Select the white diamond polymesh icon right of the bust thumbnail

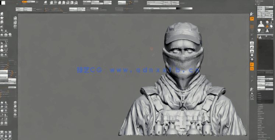click(267, 22)
